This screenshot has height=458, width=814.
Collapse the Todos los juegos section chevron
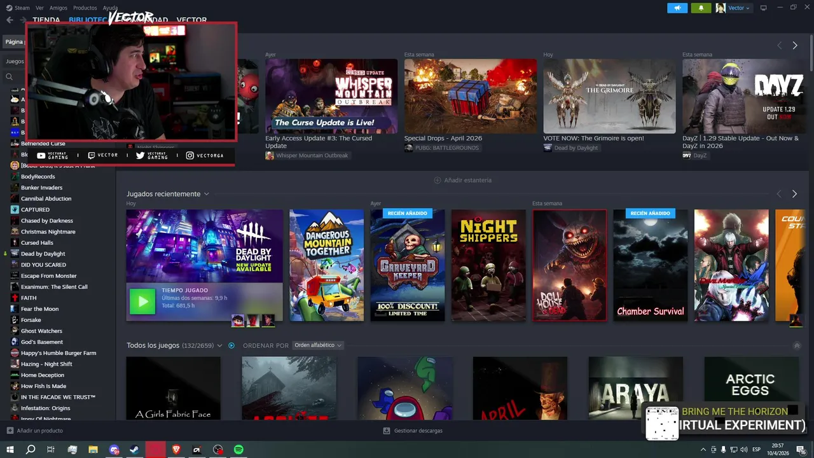(x=797, y=345)
